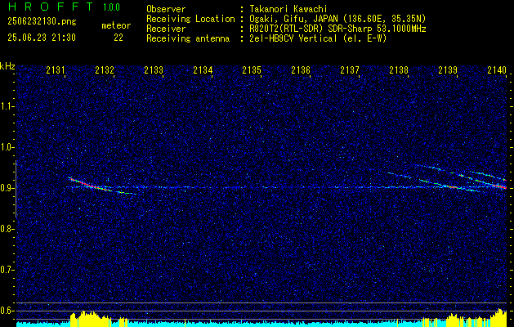Viewport: 514px width, 327px height.
Task: Click time marker 2139
Action: pyautogui.click(x=448, y=70)
